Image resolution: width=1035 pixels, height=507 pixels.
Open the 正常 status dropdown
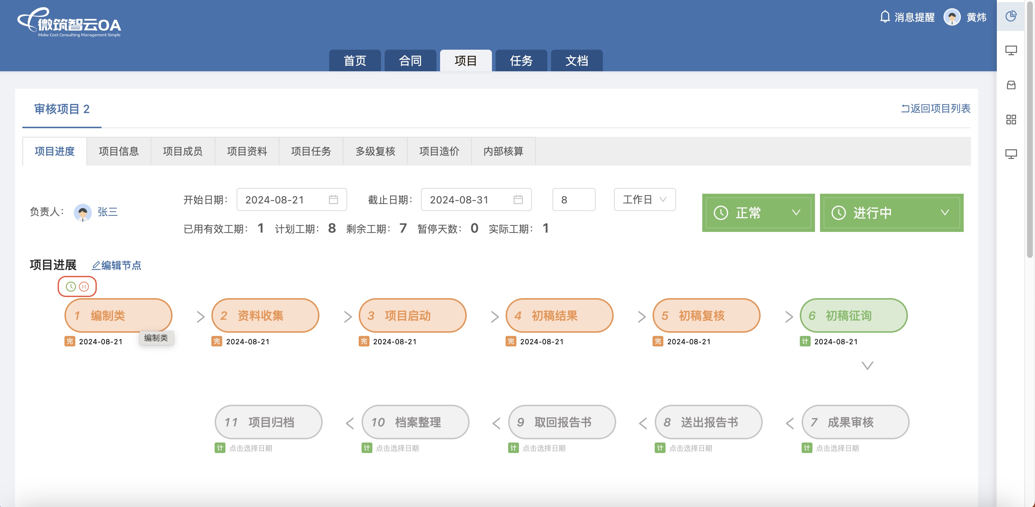pos(758,212)
